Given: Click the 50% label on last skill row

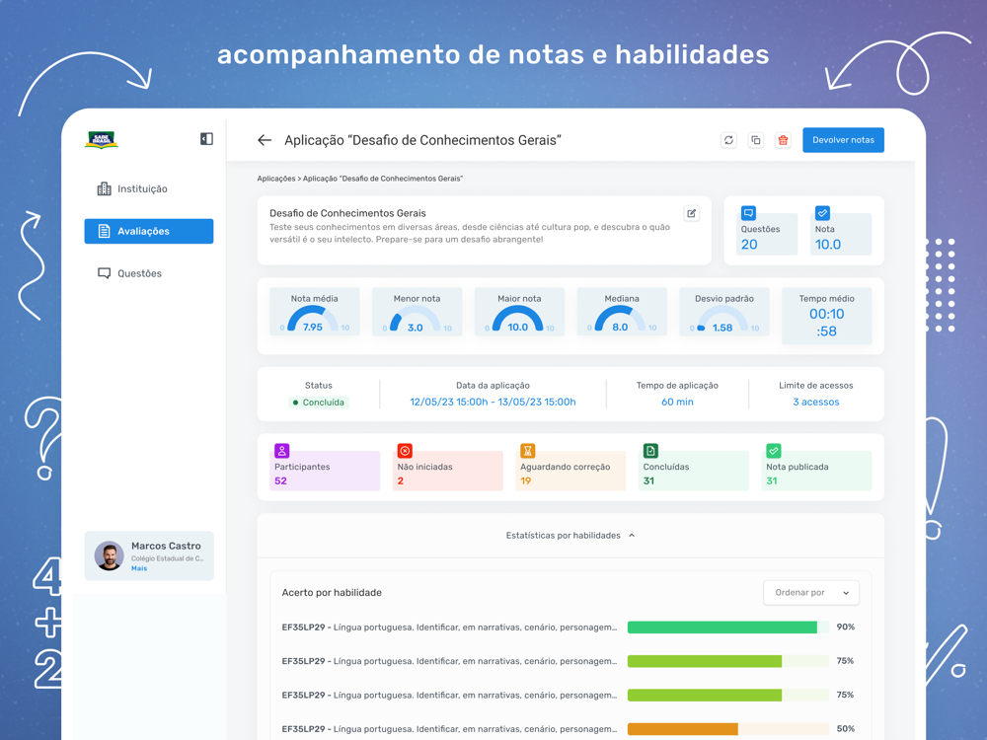Looking at the screenshot, I should (846, 729).
